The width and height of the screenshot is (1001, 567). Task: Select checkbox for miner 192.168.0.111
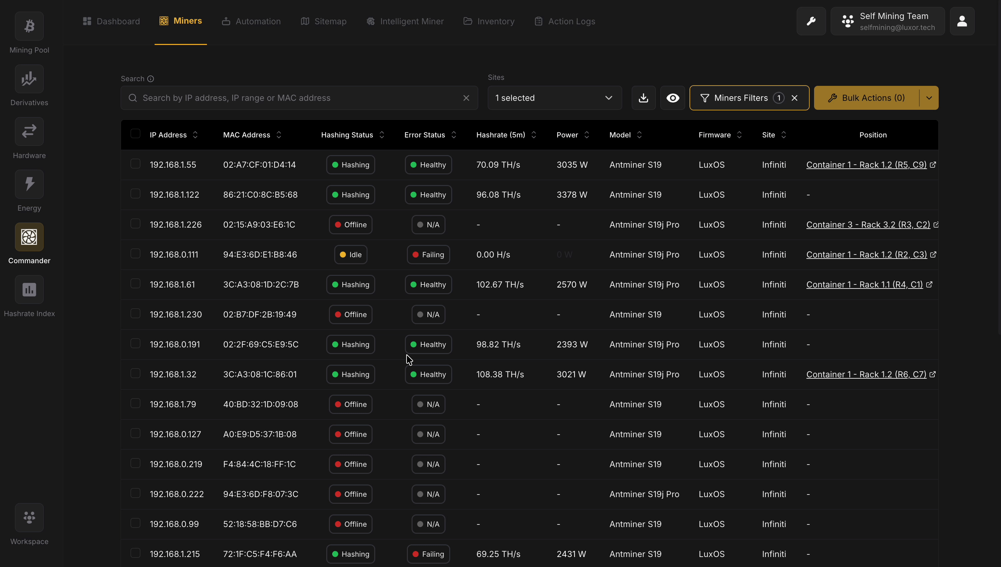pos(135,254)
